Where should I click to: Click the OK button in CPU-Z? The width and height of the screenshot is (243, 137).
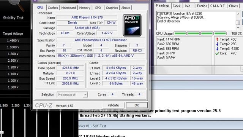pyautogui.click(x=137, y=105)
